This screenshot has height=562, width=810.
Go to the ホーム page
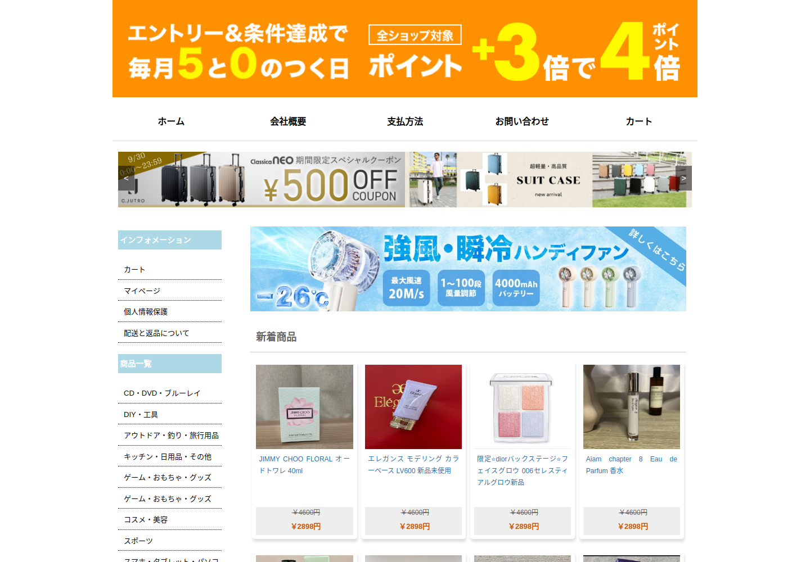click(x=171, y=121)
